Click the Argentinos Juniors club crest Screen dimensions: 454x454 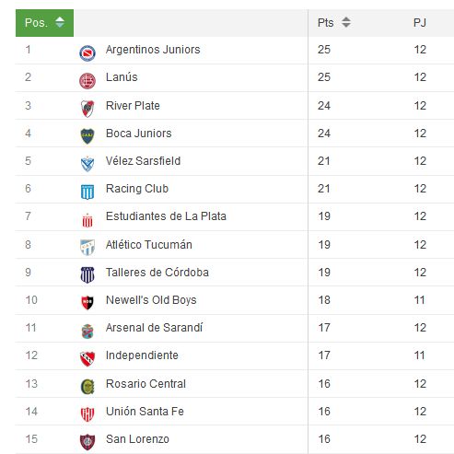(87, 53)
